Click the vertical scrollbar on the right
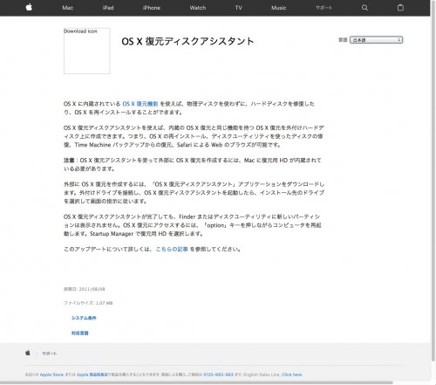 pos(433,181)
